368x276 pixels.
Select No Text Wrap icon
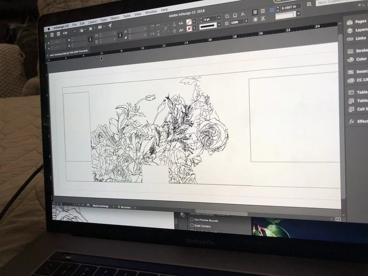pos(255,12)
